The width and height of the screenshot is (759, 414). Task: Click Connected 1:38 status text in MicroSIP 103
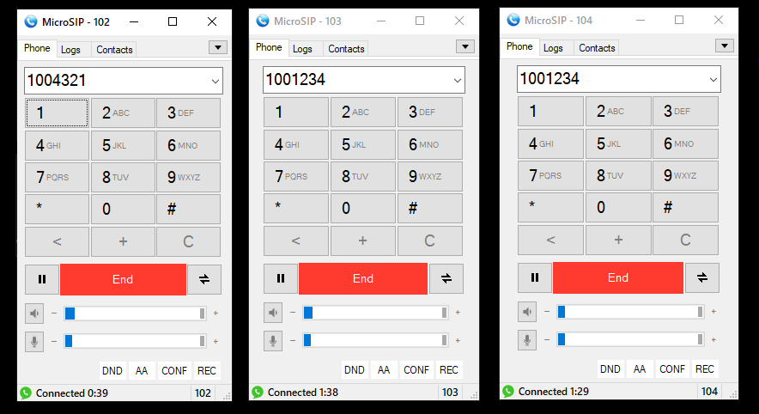303,393
